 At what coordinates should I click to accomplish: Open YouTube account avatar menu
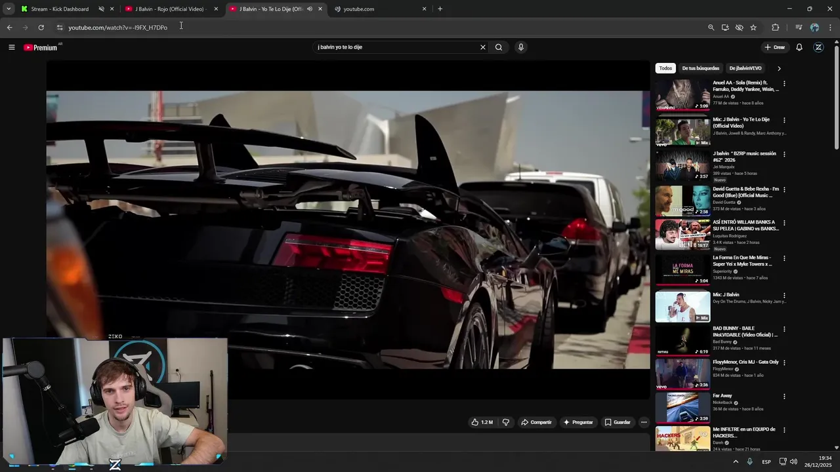point(818,47)
